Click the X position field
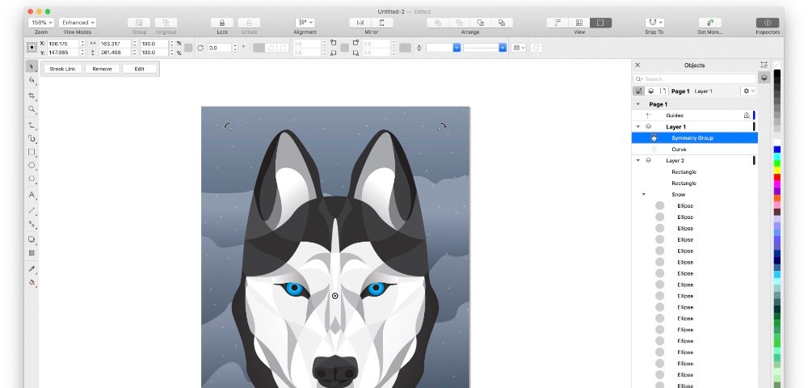The width and height of the screenshot is (808, 388). (63, 44)
